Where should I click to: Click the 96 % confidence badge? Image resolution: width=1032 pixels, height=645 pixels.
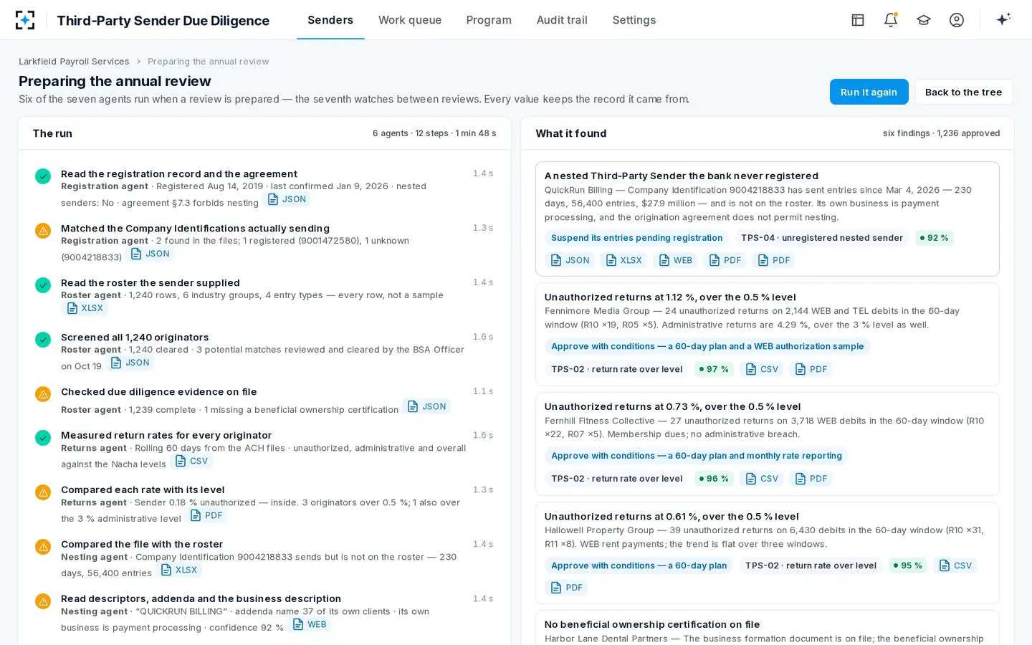click(714, 479)
